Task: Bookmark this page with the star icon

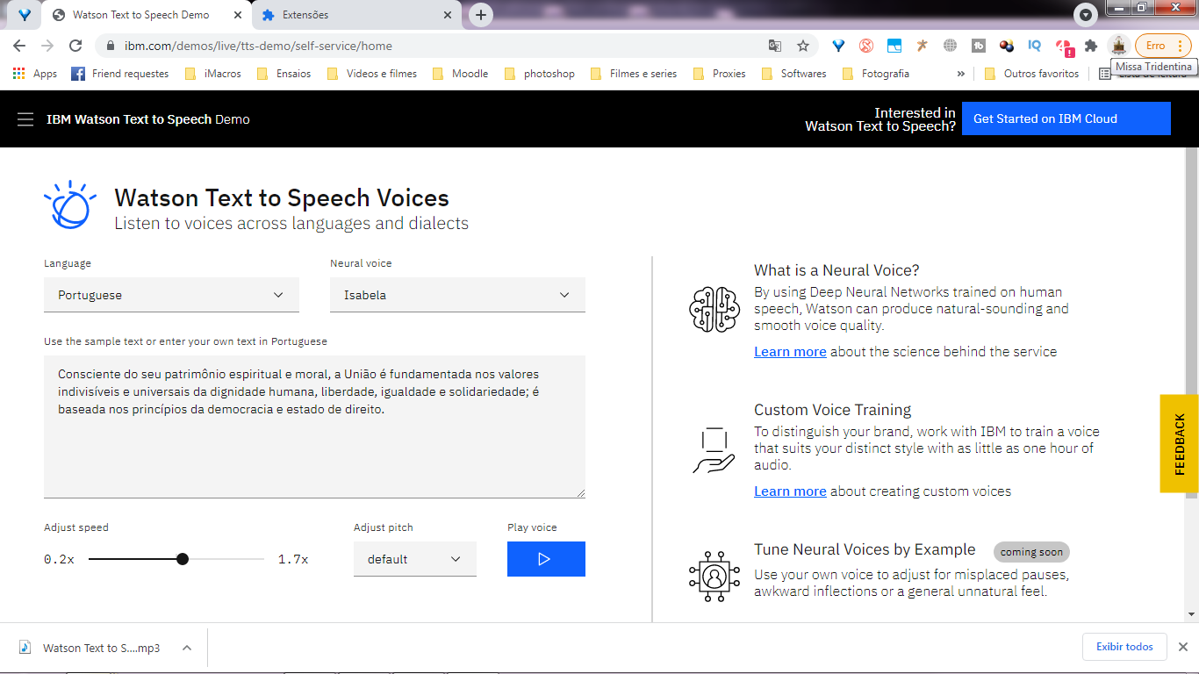Action: [x=802, y=46]
